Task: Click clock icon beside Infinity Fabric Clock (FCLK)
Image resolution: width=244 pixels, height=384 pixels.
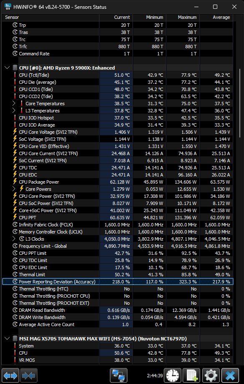Action: (x=15, y=225)
